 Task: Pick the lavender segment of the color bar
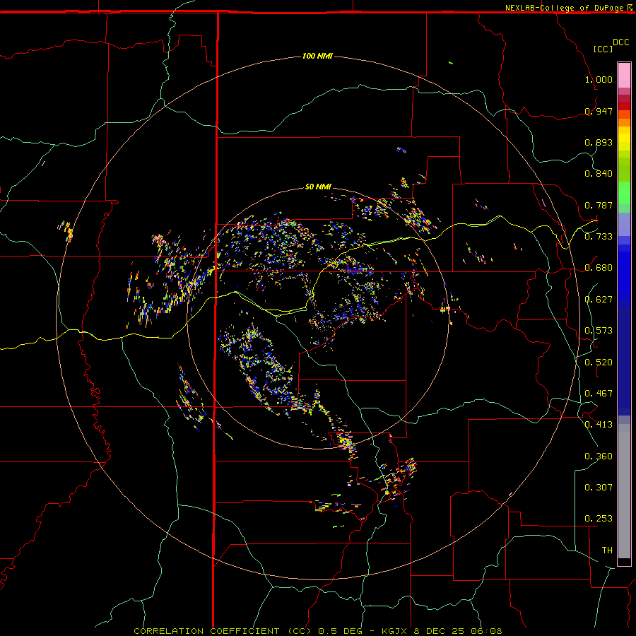click(x=624, y=224)
